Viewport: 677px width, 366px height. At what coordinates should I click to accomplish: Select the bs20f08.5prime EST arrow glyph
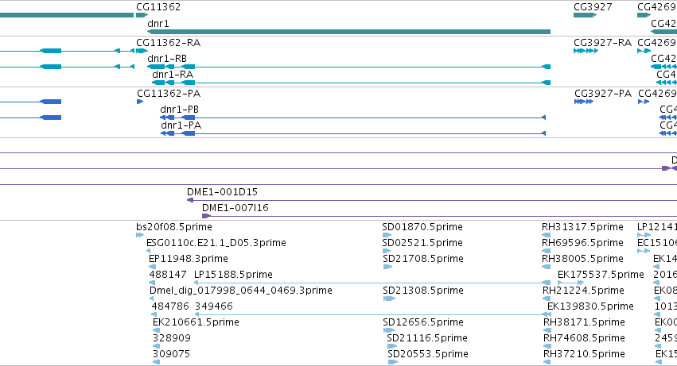pos(140,235)
